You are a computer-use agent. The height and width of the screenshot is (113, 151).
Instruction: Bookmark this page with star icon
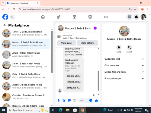coord(135,9)
